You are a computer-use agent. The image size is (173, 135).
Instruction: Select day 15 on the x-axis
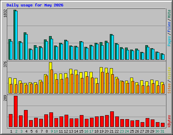coord(81,131)
